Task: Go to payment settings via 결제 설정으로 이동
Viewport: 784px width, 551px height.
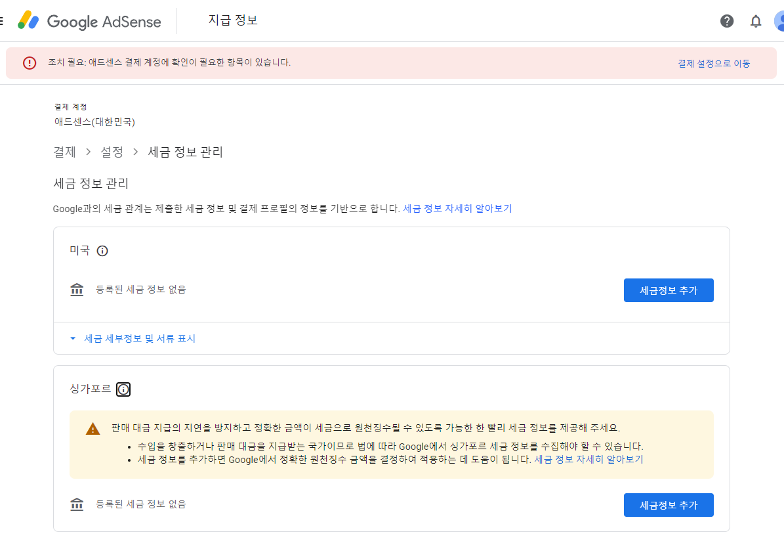Action: tap(714, 64)
